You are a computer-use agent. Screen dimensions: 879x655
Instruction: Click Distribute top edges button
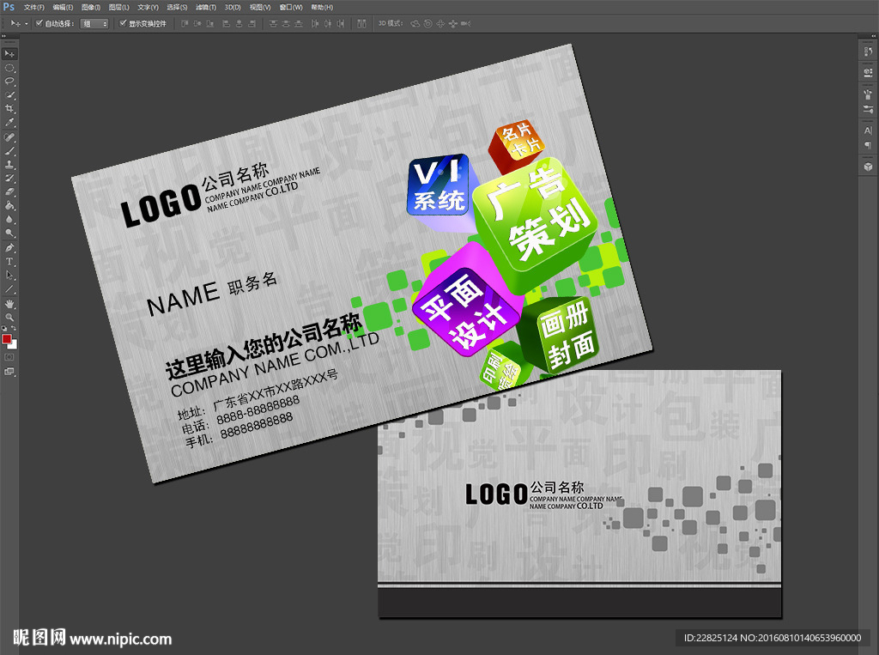coord(273,23)
